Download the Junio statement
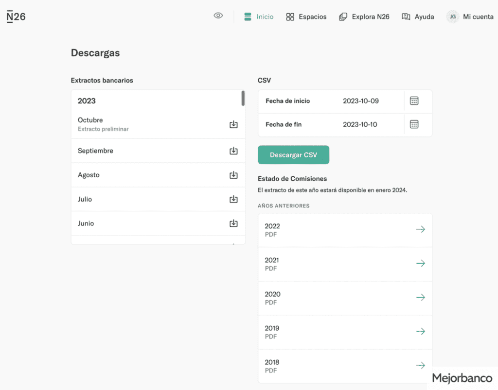This screenshot has width=498, height=390. click(x=233, y=223)
